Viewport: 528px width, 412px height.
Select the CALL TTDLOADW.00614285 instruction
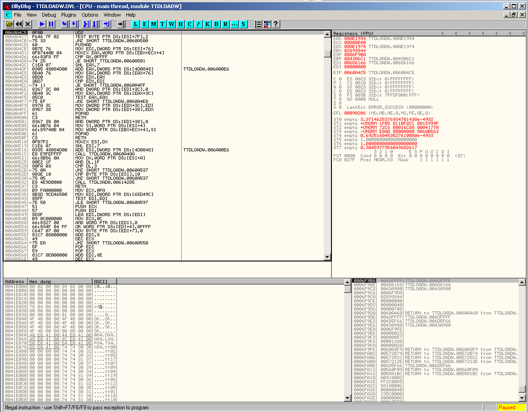click(163, 182)
